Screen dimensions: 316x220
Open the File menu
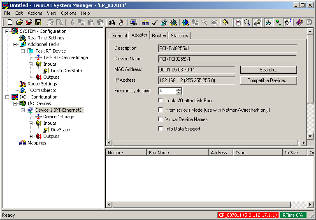click(7, 13)
